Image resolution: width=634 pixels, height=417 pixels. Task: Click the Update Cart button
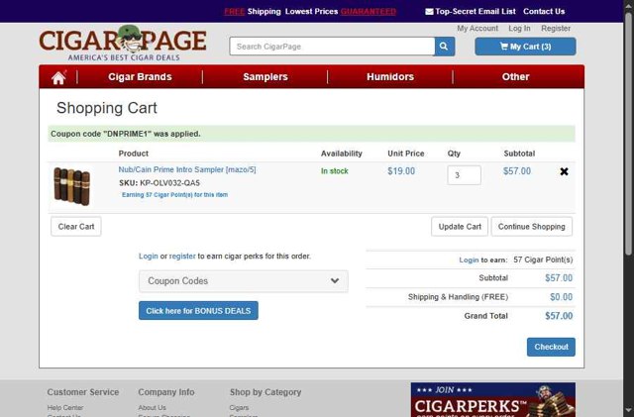(x=460, y=227)
